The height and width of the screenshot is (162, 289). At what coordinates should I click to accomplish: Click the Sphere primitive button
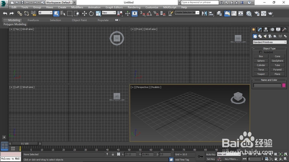[261, 61]
